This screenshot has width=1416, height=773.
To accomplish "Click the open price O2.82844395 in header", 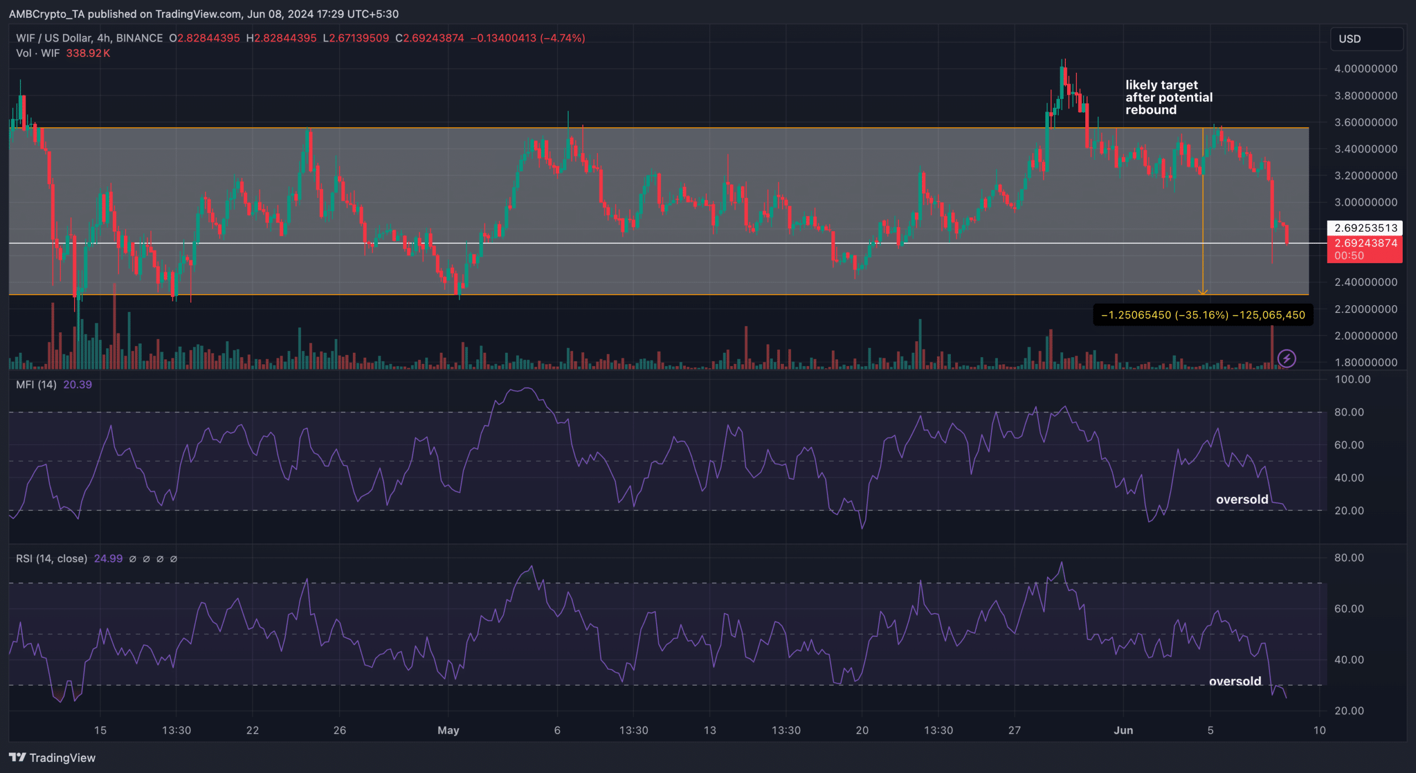I will click(205, 38).
